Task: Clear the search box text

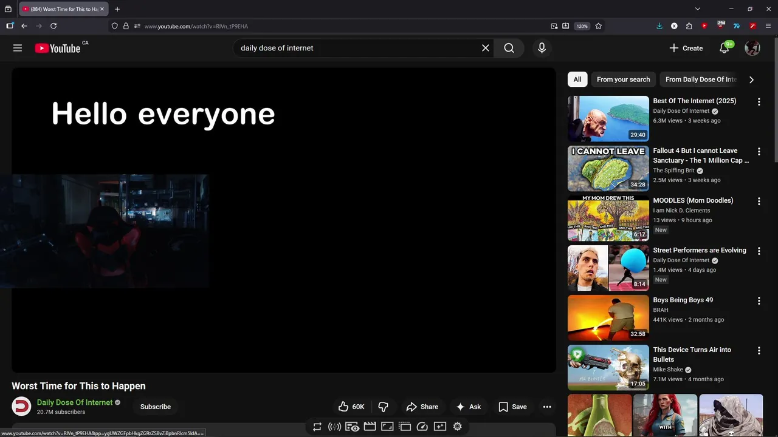Action: pos(486,48)
